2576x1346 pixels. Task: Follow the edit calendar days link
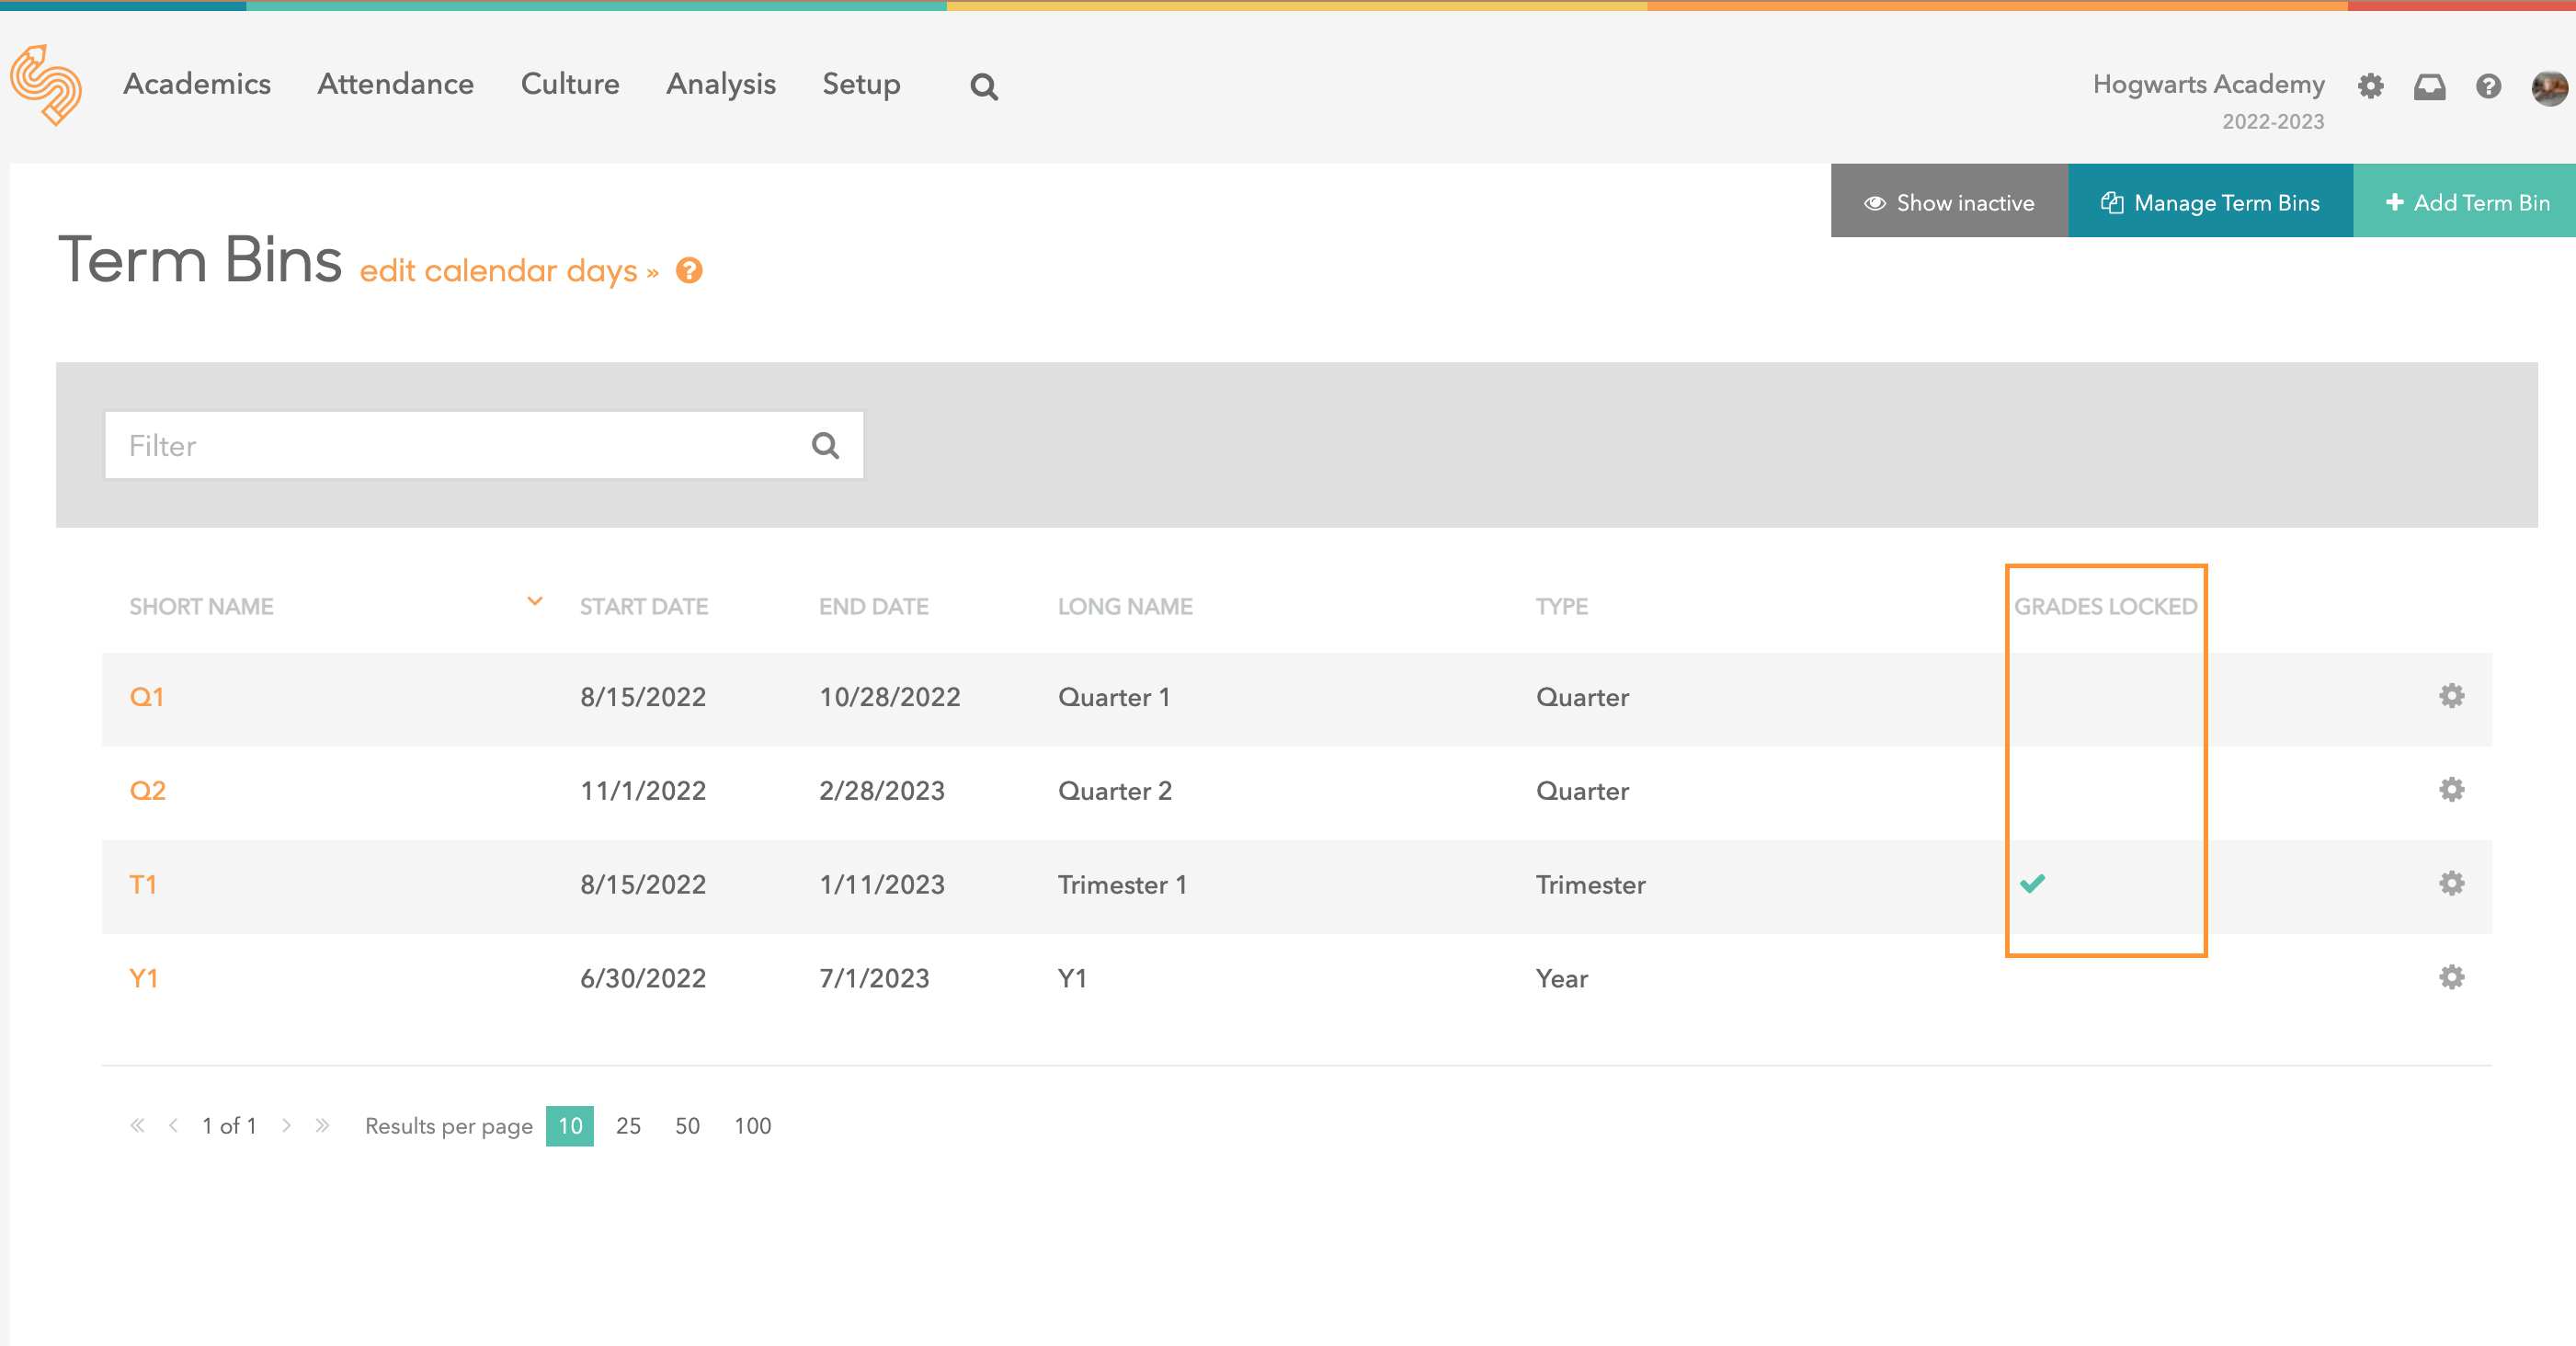point(509,271)
